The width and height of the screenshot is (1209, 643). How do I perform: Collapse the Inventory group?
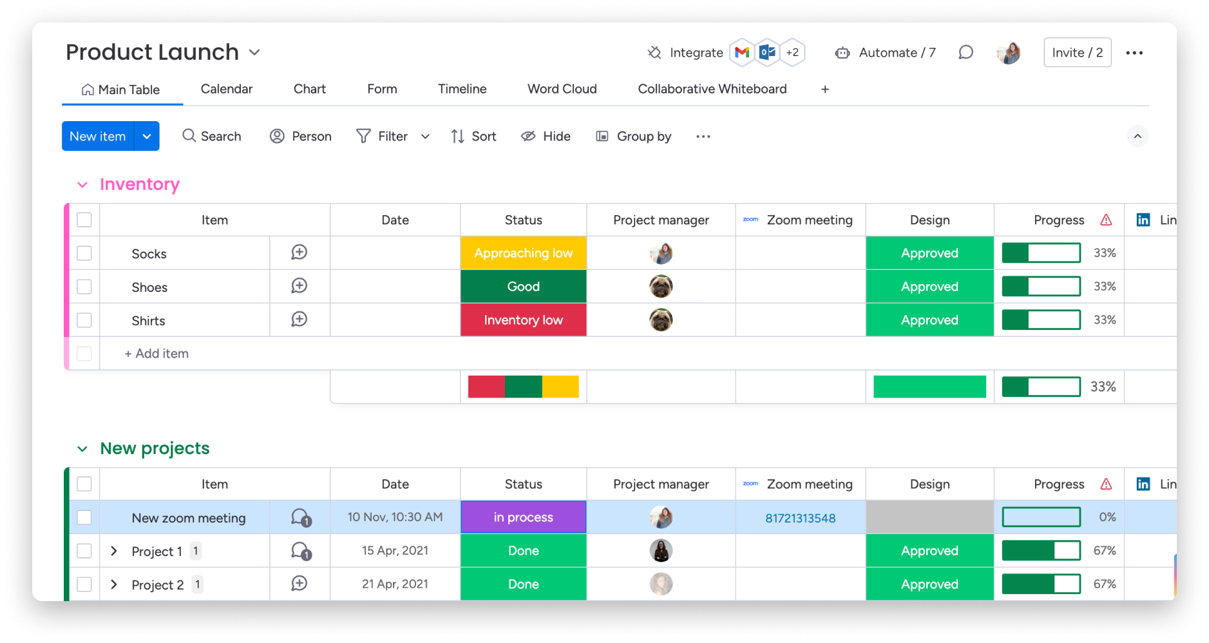click(x=82, y=185)
